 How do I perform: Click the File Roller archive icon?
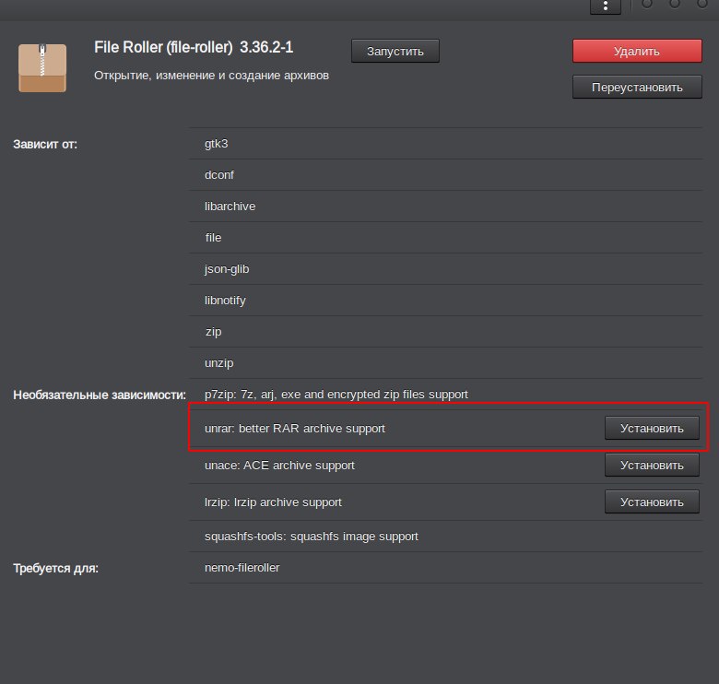pos(42,68)
